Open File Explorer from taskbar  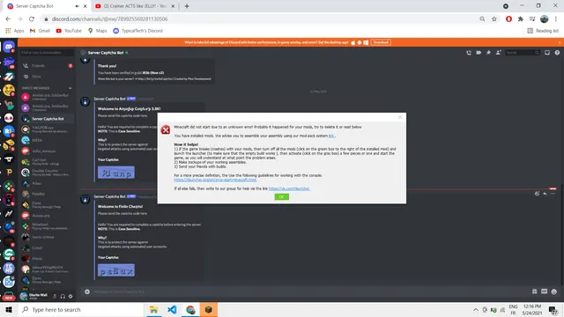click(x=153, y=309)
